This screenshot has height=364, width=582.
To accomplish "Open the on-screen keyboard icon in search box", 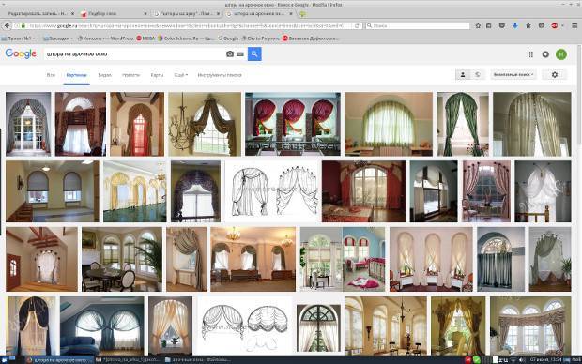I will [240, 54].
